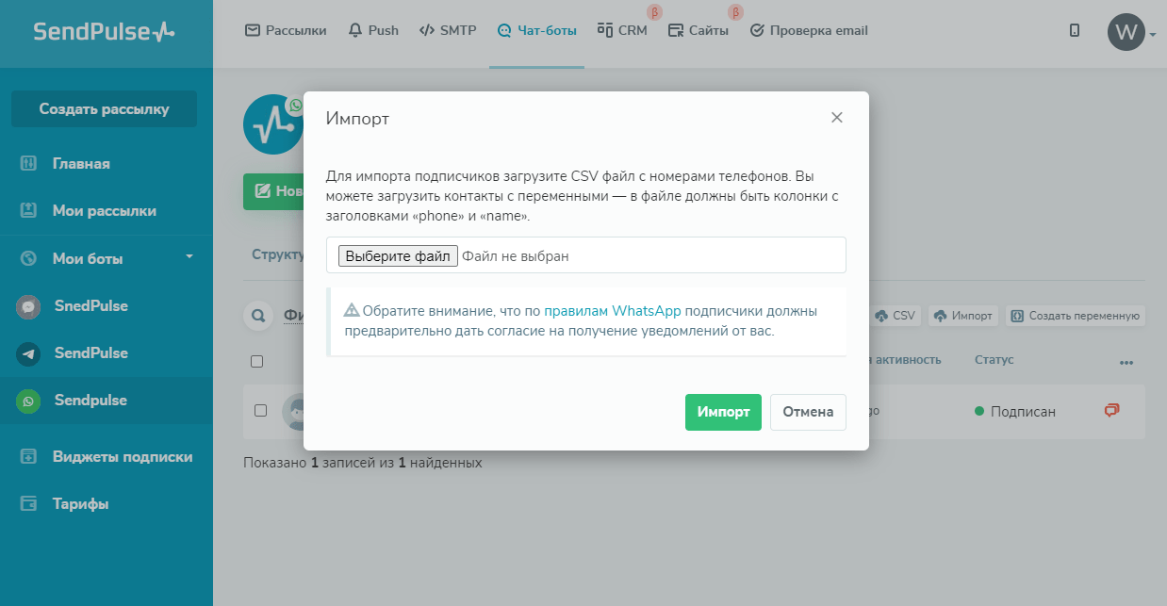
Task: Click the Отмена button
Action: (808, 412)
